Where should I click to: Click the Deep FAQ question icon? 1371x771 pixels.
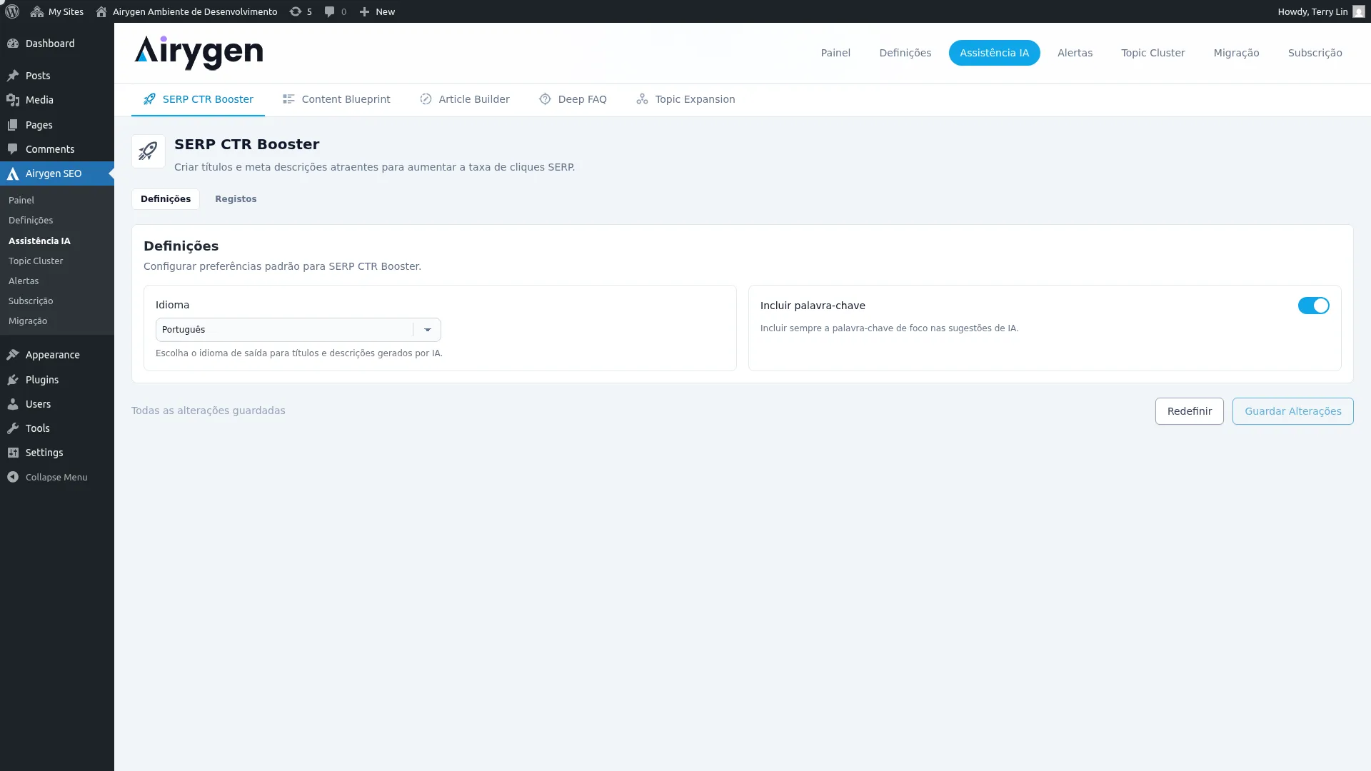pyautogui.click(x=545, y=99)
